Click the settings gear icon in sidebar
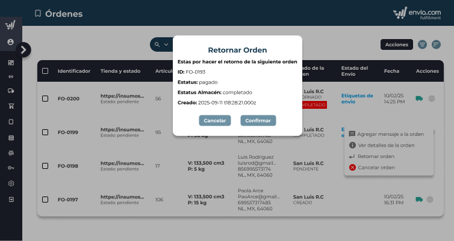 [x=11, y=183]
